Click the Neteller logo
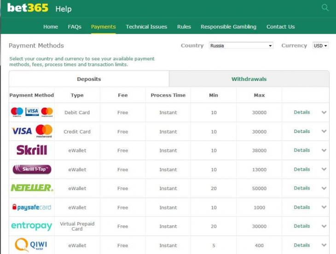The image size is (336, 254). 32,188
